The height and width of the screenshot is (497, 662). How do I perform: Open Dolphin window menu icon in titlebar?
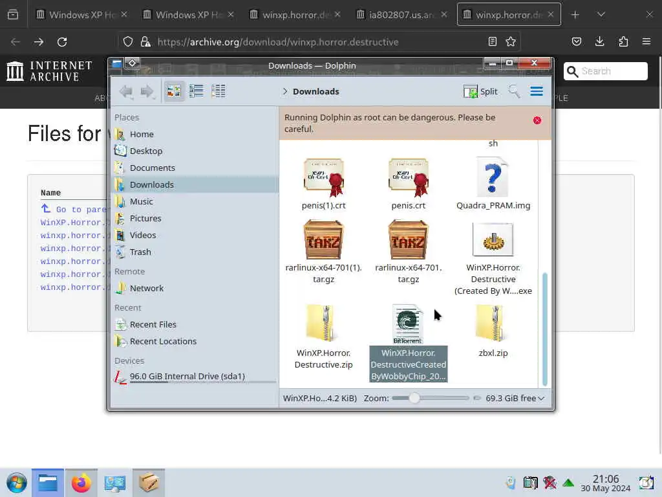(116, 64)
